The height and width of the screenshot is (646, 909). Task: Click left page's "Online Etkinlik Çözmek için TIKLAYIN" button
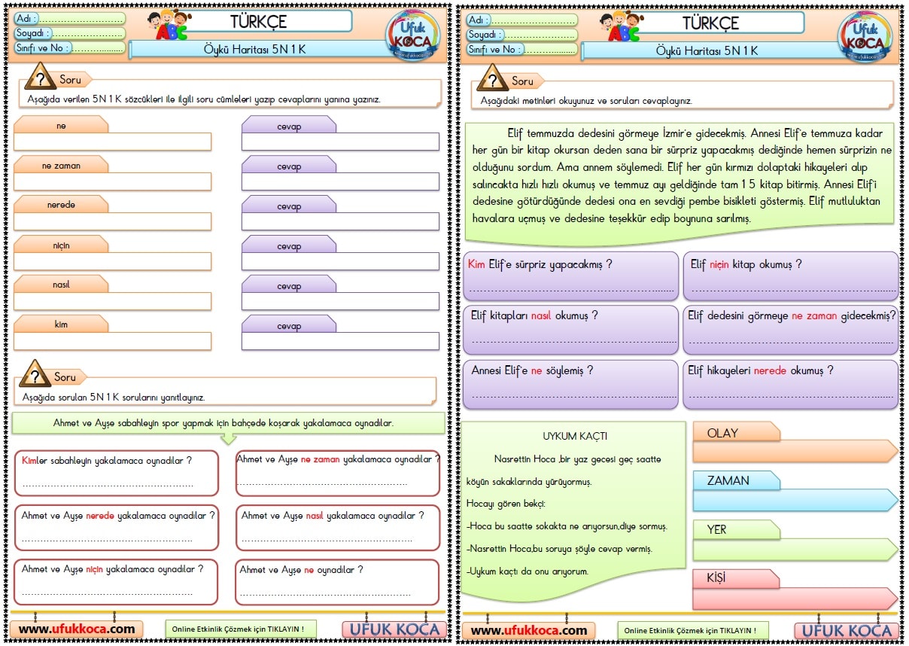point(241,629)
